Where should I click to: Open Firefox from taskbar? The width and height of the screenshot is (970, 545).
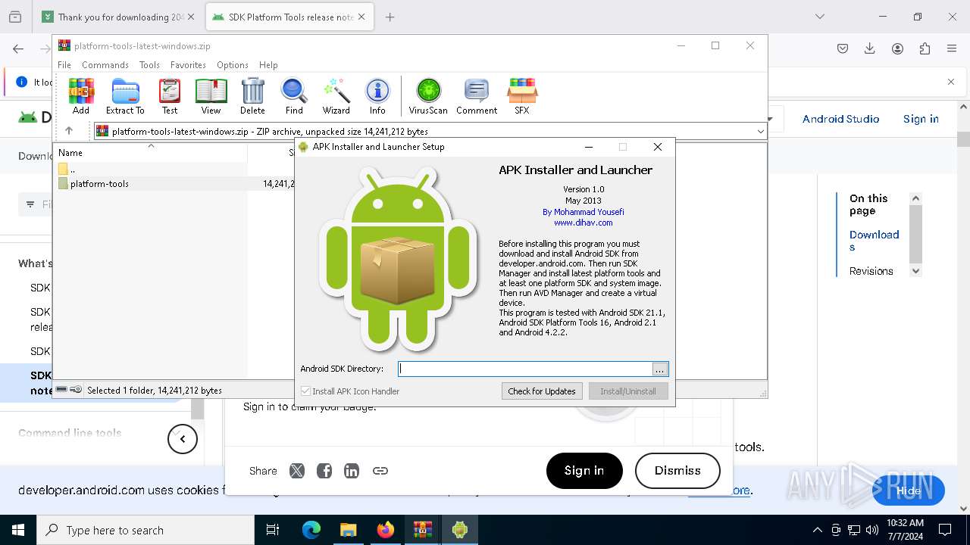coord(386,530)
